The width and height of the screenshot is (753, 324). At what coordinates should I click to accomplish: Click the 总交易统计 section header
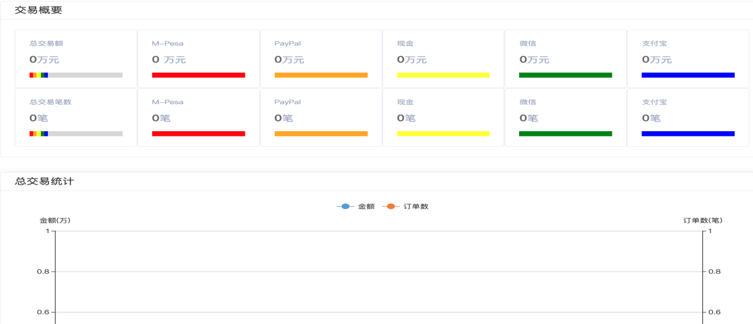44,181
